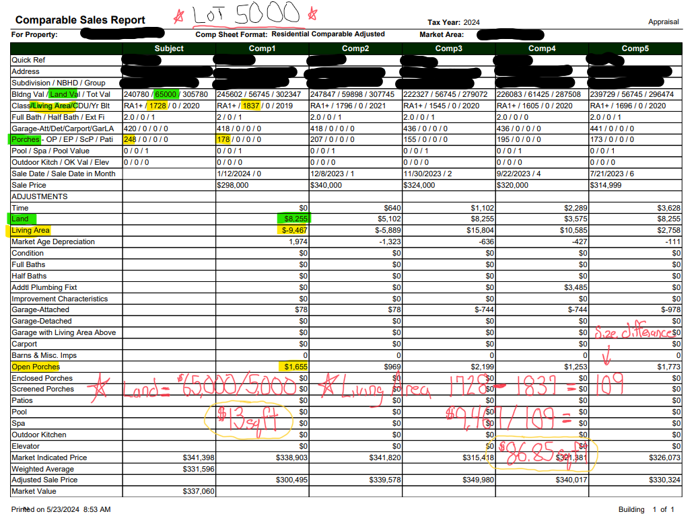Click Comp1 adjusted sale price "$300,495"
Image resolution: width=696 pixels, height=516 pixels.
pos(291,480)
